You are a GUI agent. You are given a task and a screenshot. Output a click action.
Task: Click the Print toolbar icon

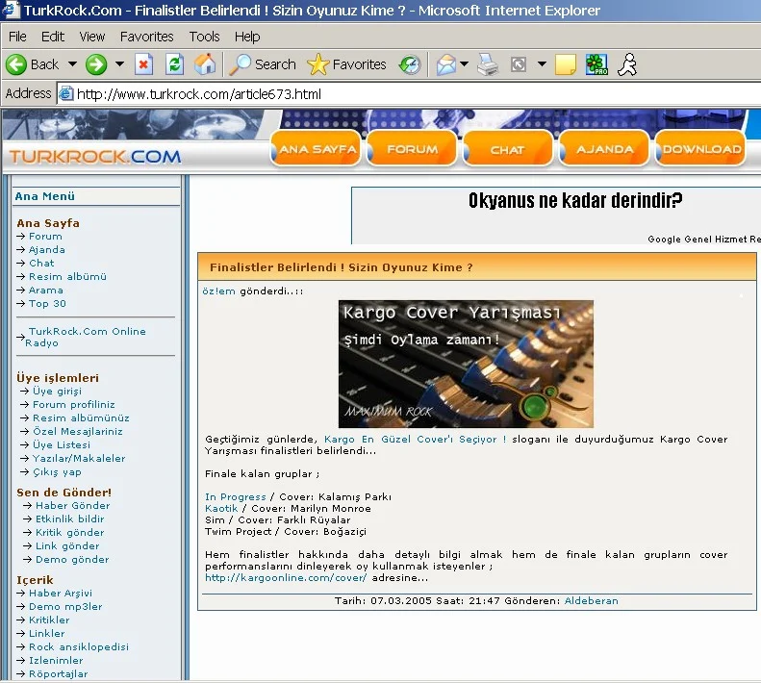click(489, 64)
